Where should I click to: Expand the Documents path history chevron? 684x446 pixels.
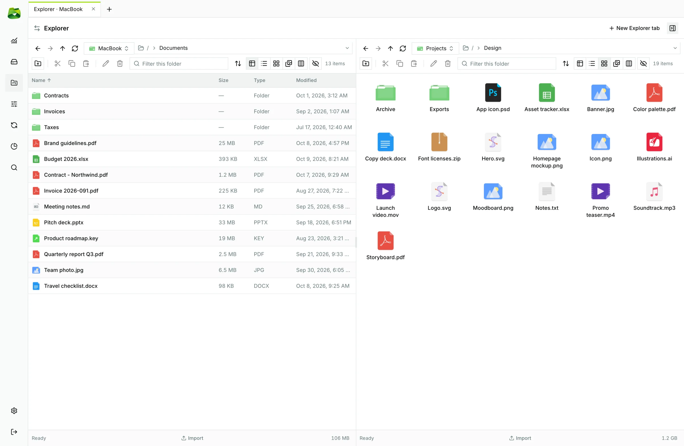click(x=347, y=48)
